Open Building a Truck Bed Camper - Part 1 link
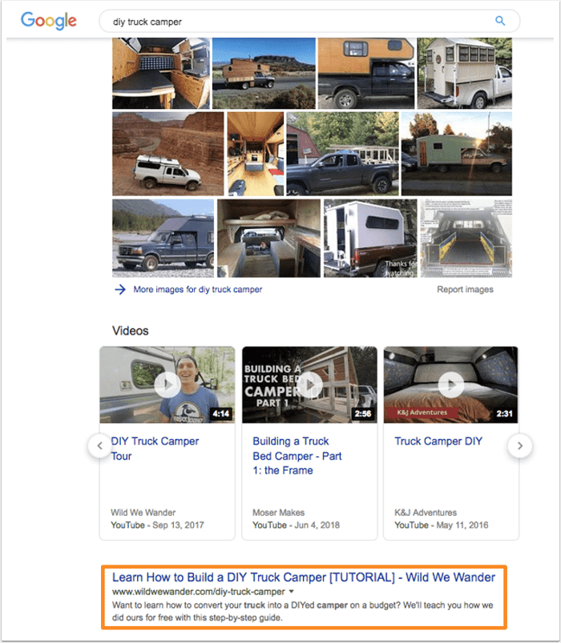 pyautogui.click(x=297, y=456)
